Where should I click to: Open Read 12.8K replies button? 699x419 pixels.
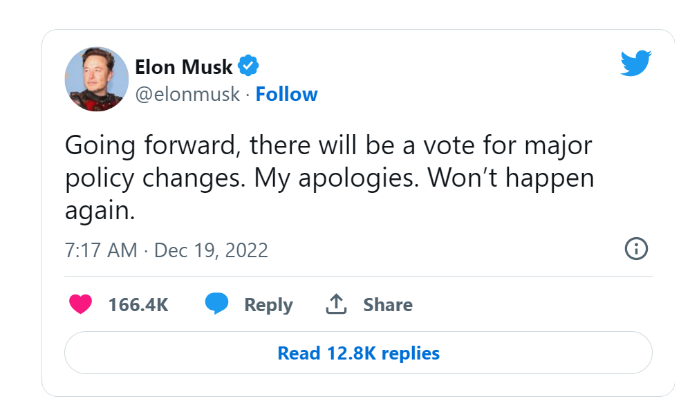(358, 353)
